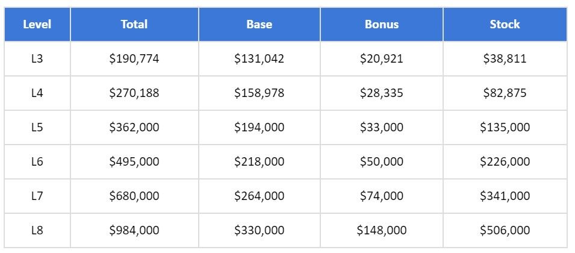Select the L5 row label
Screen dimensions: 575x253
pos(37,128)
